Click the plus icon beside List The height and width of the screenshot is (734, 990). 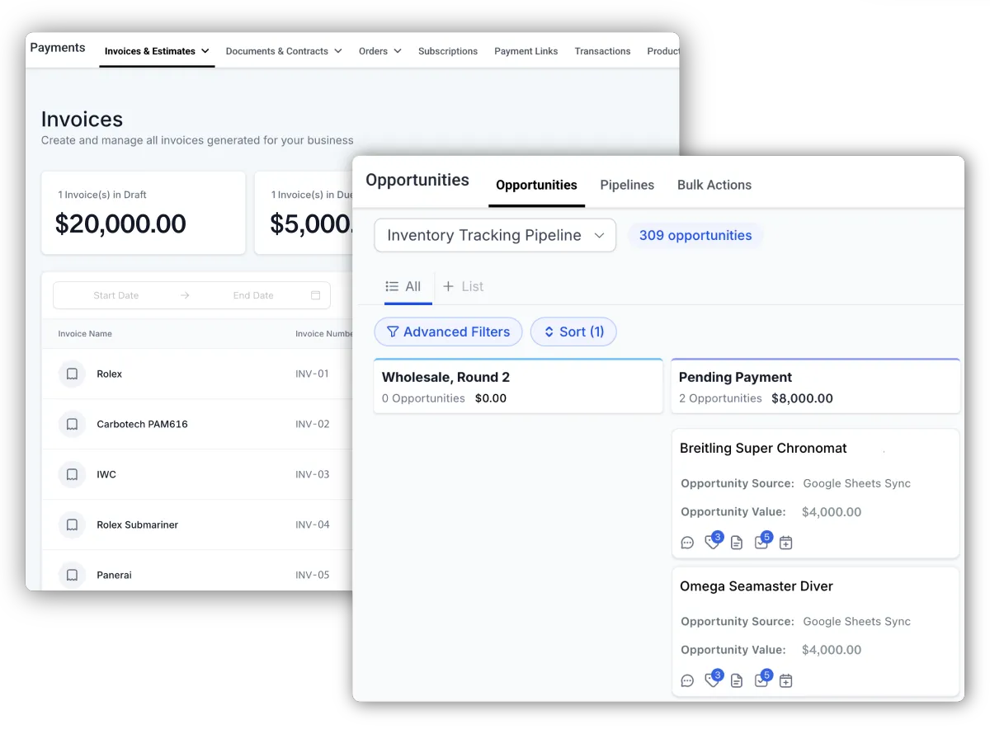pyautogui.click(x=449, y=286)
